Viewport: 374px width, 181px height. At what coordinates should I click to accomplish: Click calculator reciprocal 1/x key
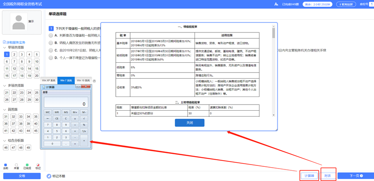84,131
